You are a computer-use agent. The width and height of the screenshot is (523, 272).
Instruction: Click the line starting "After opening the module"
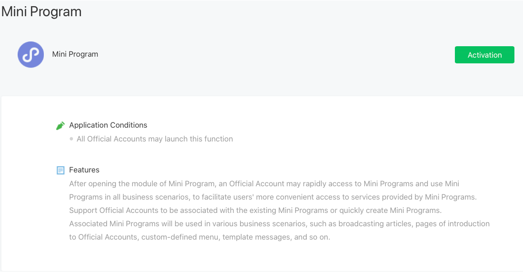(264, 184)
